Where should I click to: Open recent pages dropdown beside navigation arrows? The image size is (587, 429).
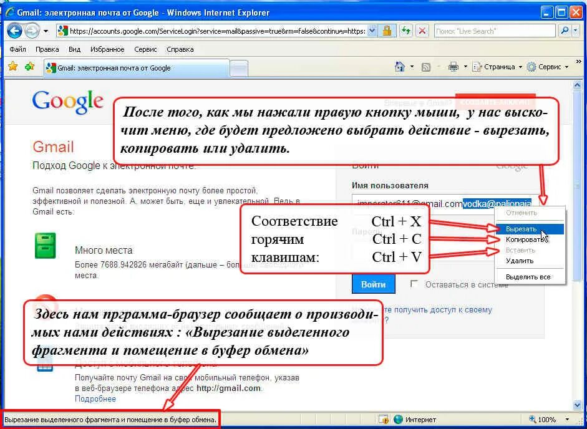click(x=46, y=31)
